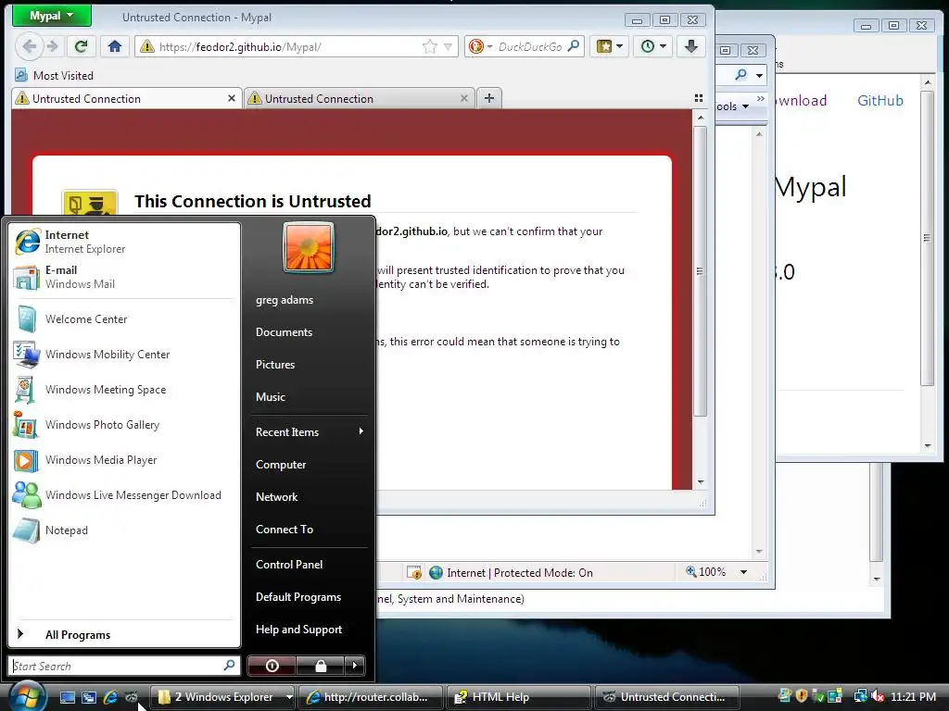Go back with Mypal's back arrow
Viewport: 949px width, 711px height.
tap(29, 46)
